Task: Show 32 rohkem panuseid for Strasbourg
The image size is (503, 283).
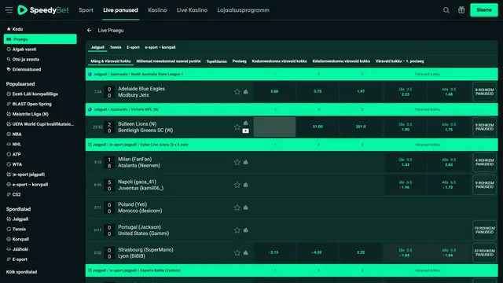Action: (484, 253)
